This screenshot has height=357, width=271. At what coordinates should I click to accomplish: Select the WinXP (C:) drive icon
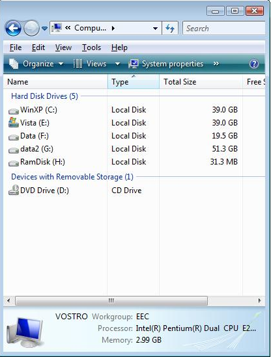[x=14, y=111]
